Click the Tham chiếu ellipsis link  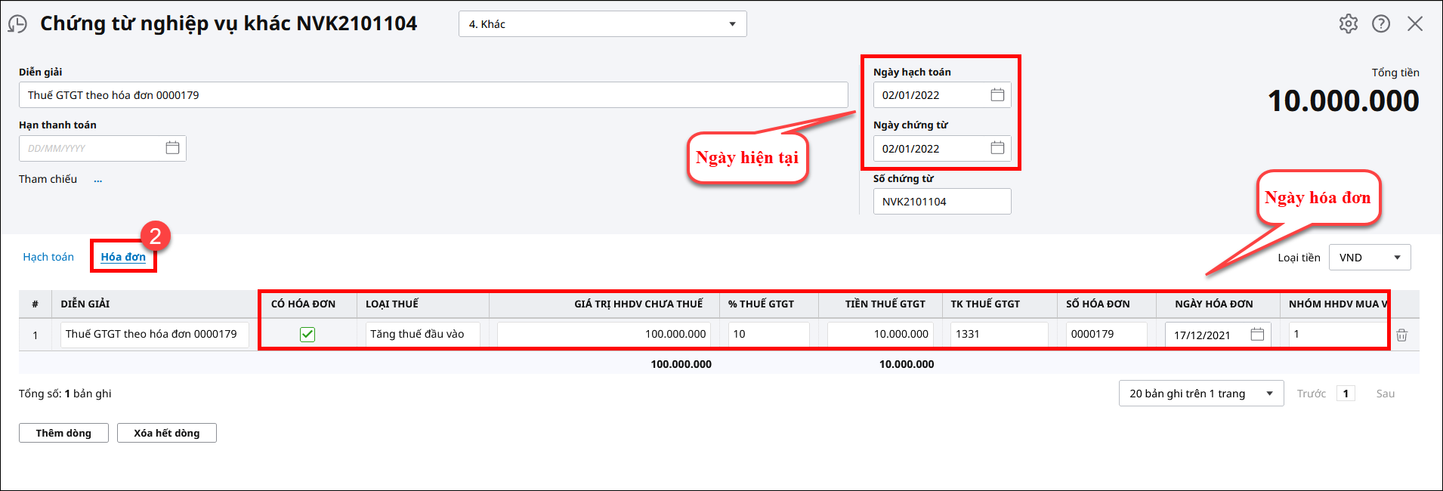click(97, 180)
